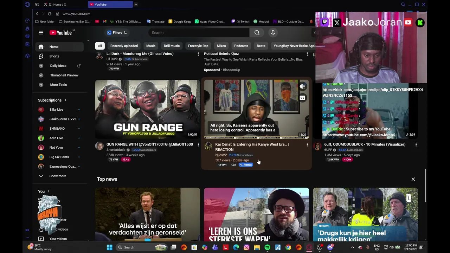
Task: Open Snordatdude channel avatar
Action: [x=99, y=146]
